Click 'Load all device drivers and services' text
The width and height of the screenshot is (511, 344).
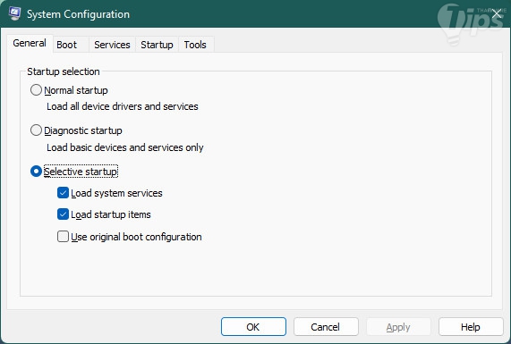tap(123, 106)
